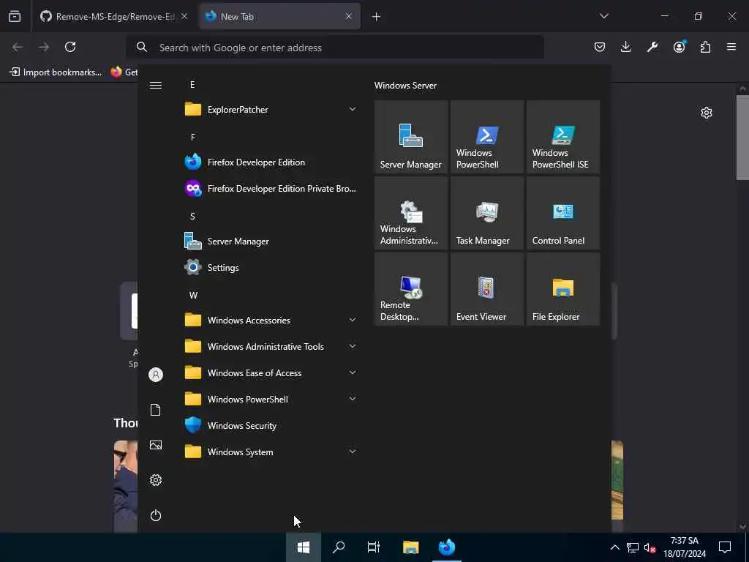Open Settings from the app list
The width and height of the screenshot is (749, 562).
[271, 268]
